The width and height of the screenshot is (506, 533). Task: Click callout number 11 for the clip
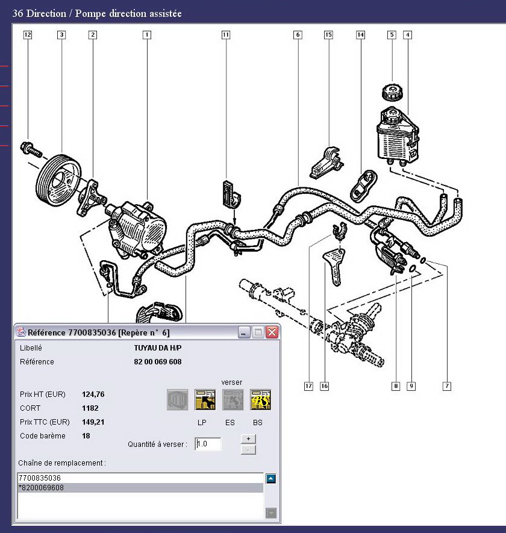pyautogui.click(x=225, y=35)
